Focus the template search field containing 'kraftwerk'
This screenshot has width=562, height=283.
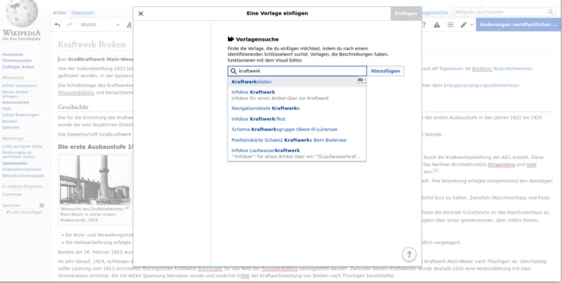(297, 71)
